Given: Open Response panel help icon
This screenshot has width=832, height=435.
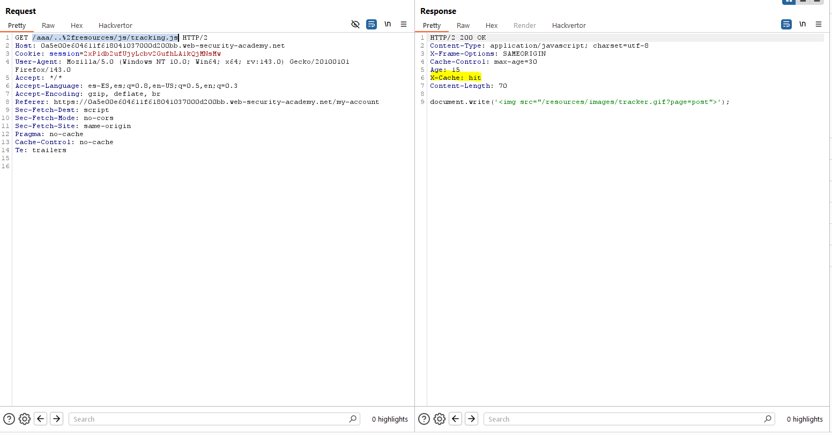Looking at the screenshot, I should [x=424, y=419].
